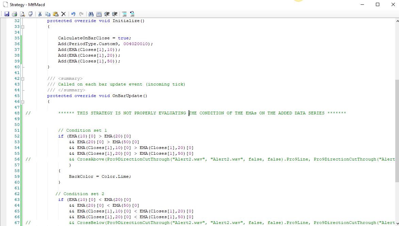
Task: Click the Comment Selection icon
Action: [x=124, y=14]
